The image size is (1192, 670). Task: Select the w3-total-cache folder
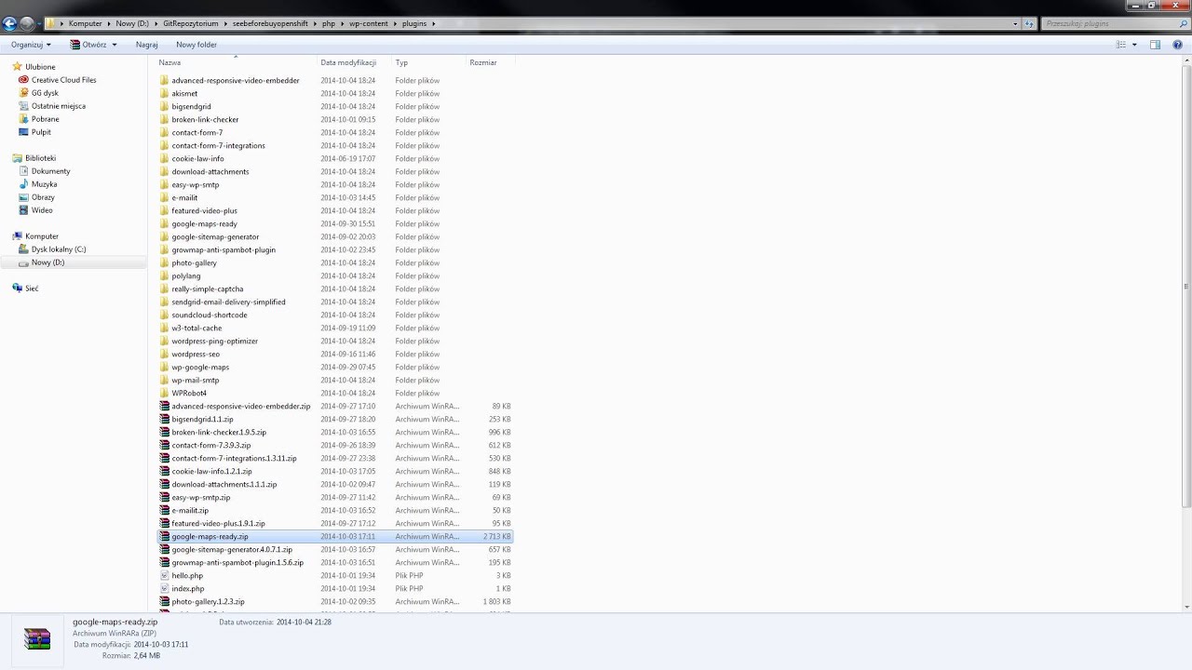coord(196,328)
